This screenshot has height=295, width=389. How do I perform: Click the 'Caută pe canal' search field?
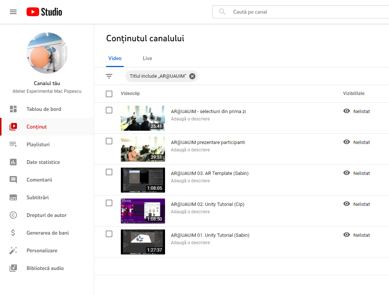301,12
